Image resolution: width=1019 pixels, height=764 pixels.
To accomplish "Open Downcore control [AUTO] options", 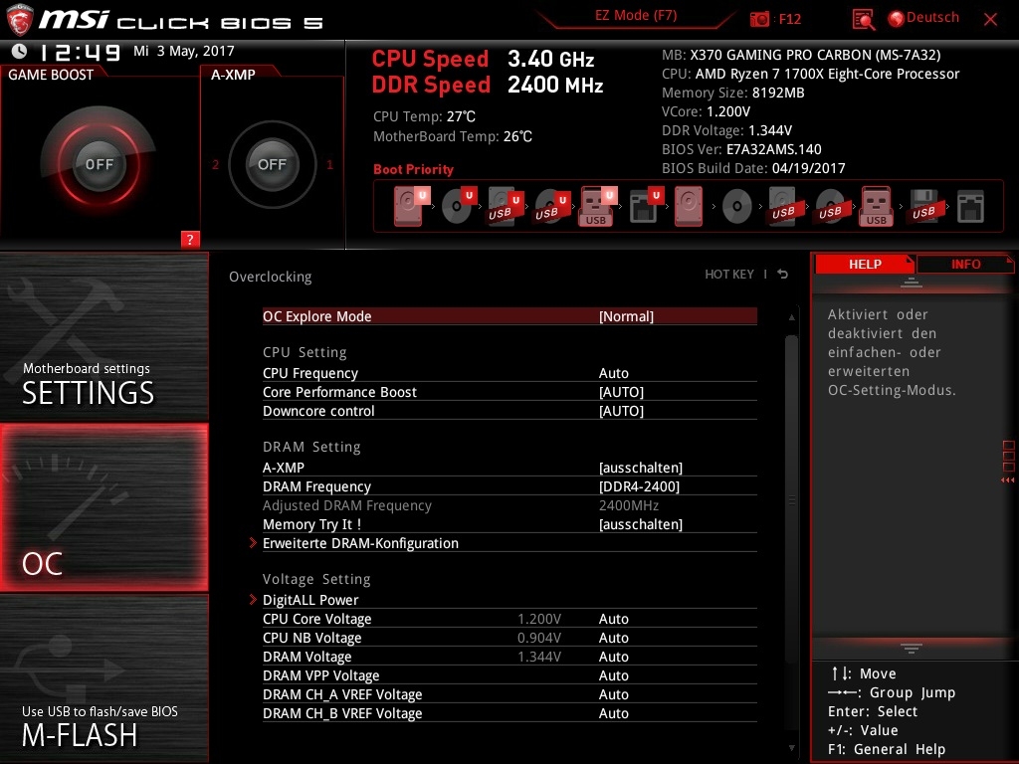I will point(621,411).
